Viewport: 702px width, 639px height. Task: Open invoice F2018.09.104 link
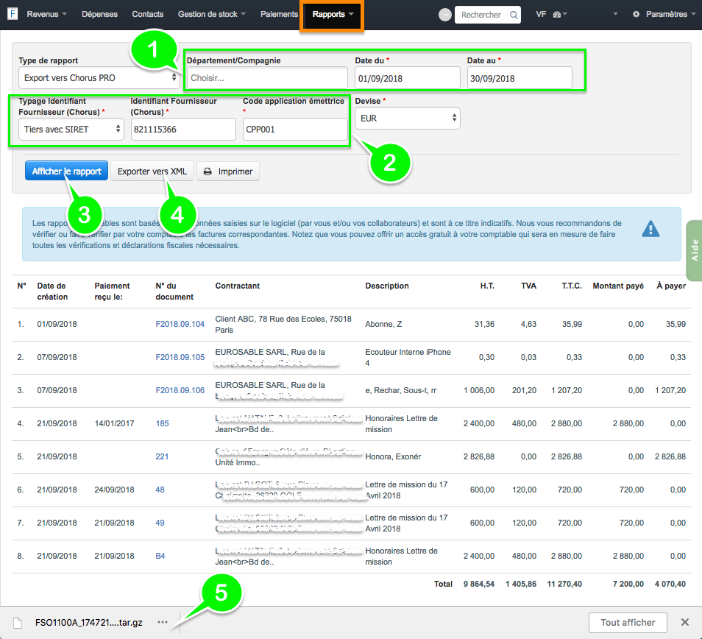click(x=180, y=324)
